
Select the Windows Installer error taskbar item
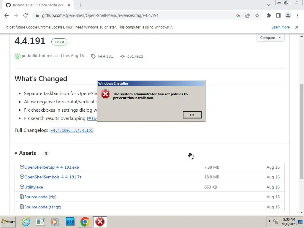coord(100,221)
